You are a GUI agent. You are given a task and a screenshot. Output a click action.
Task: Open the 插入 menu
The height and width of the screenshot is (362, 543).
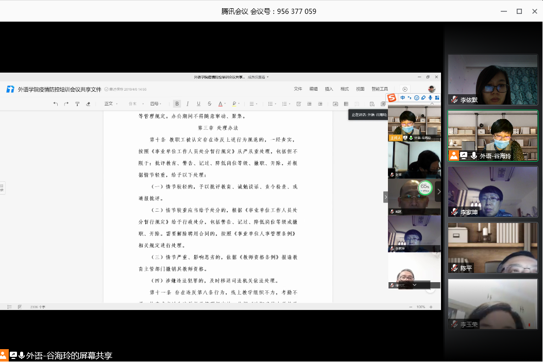tap(329, 89)
